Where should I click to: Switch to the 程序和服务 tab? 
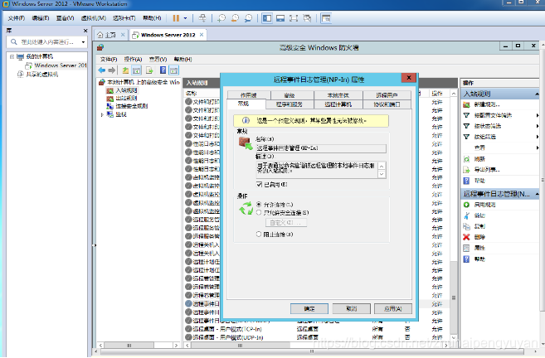(x=290, y=104)
